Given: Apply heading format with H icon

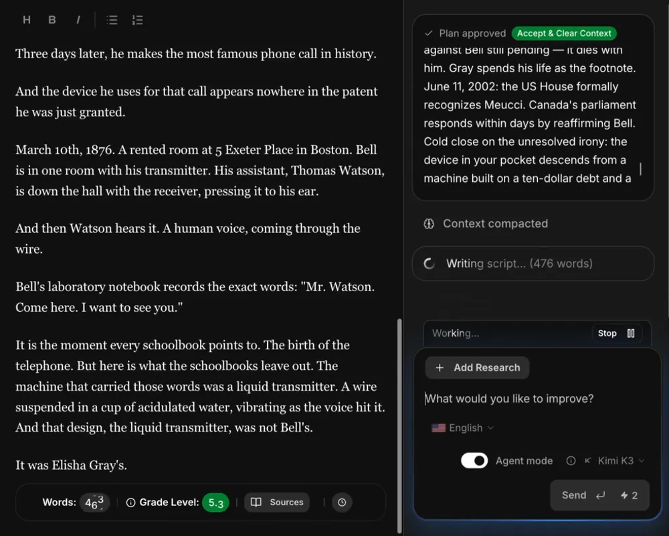Looking at the screenshot, I should point(27,19).
